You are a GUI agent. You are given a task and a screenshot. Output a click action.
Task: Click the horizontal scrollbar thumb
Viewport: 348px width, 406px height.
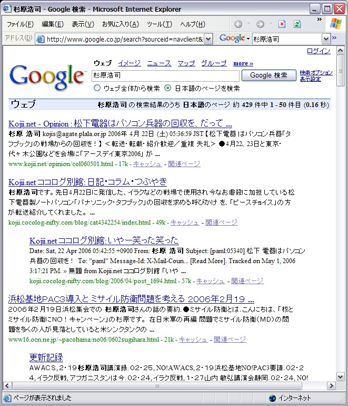157,386
